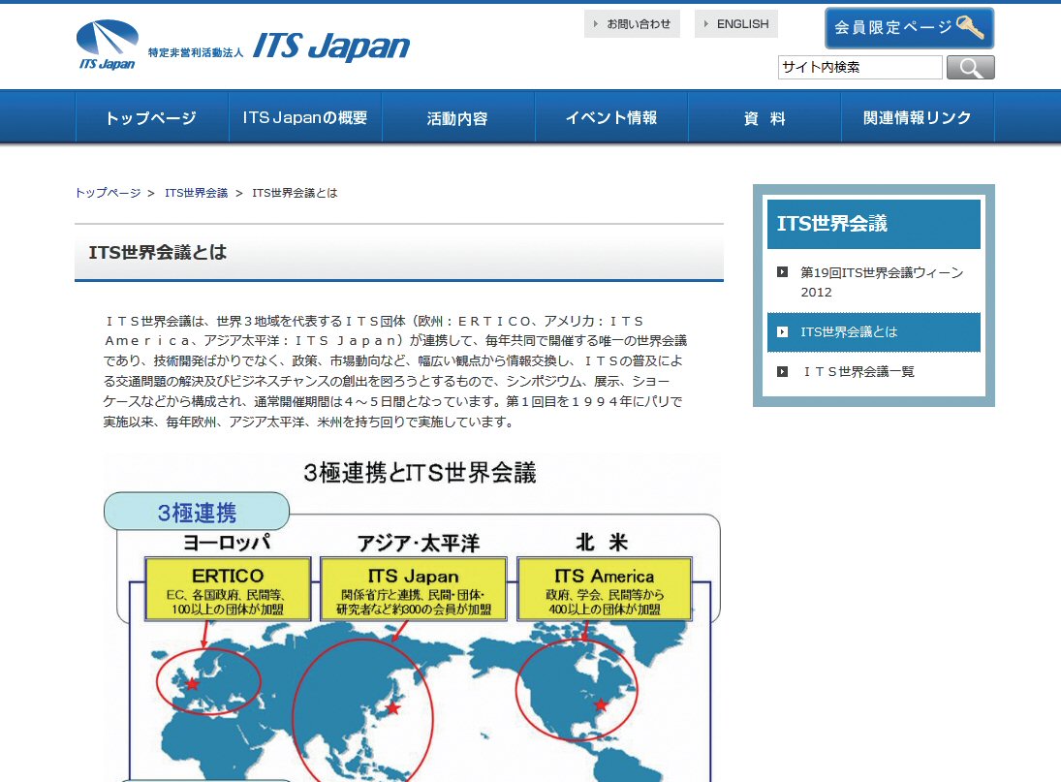Click the arrow icon beside ITS世界会議とは

(x=782, y=332)
